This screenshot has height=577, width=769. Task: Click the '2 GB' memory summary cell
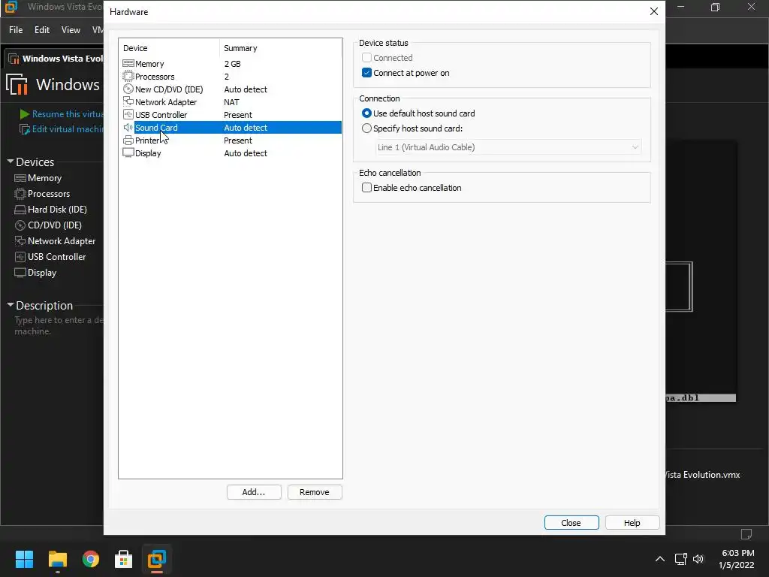click(x=233, y=64)
